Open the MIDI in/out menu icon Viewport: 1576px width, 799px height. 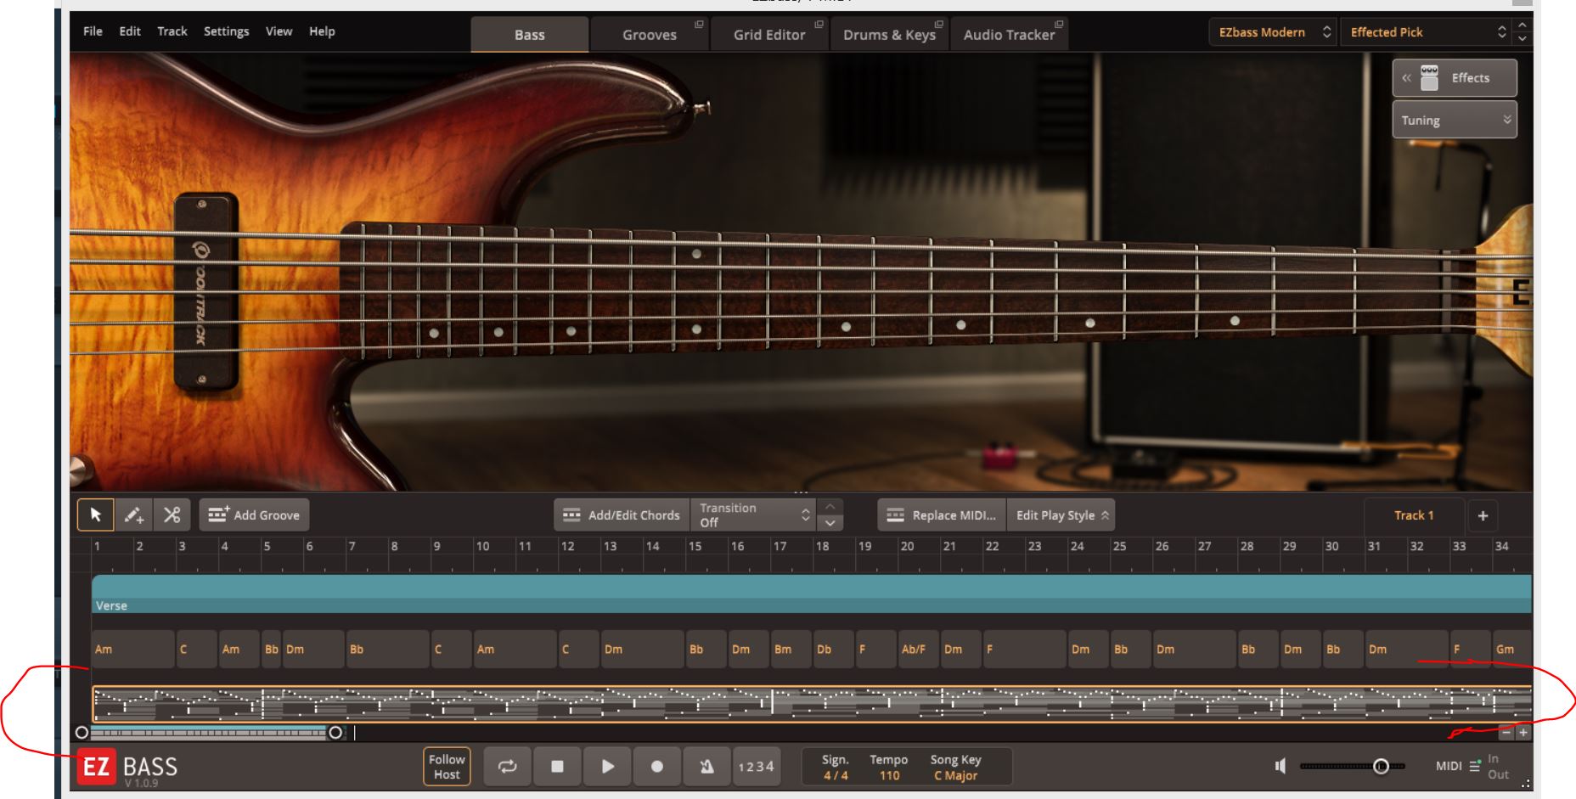click(1475, 765)
